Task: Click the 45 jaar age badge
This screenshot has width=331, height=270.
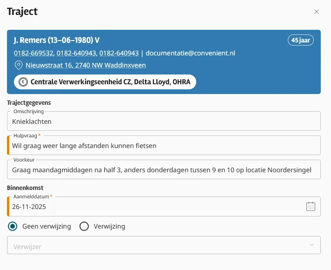Action: click(x=301, y=40)
